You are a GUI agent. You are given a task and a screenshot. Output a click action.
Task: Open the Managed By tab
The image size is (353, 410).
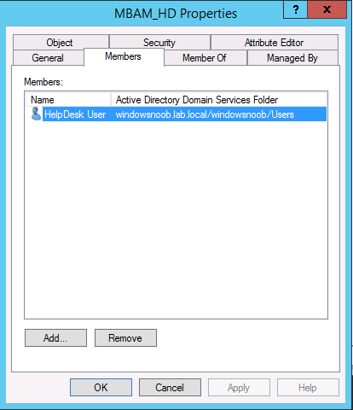point(292,58)
